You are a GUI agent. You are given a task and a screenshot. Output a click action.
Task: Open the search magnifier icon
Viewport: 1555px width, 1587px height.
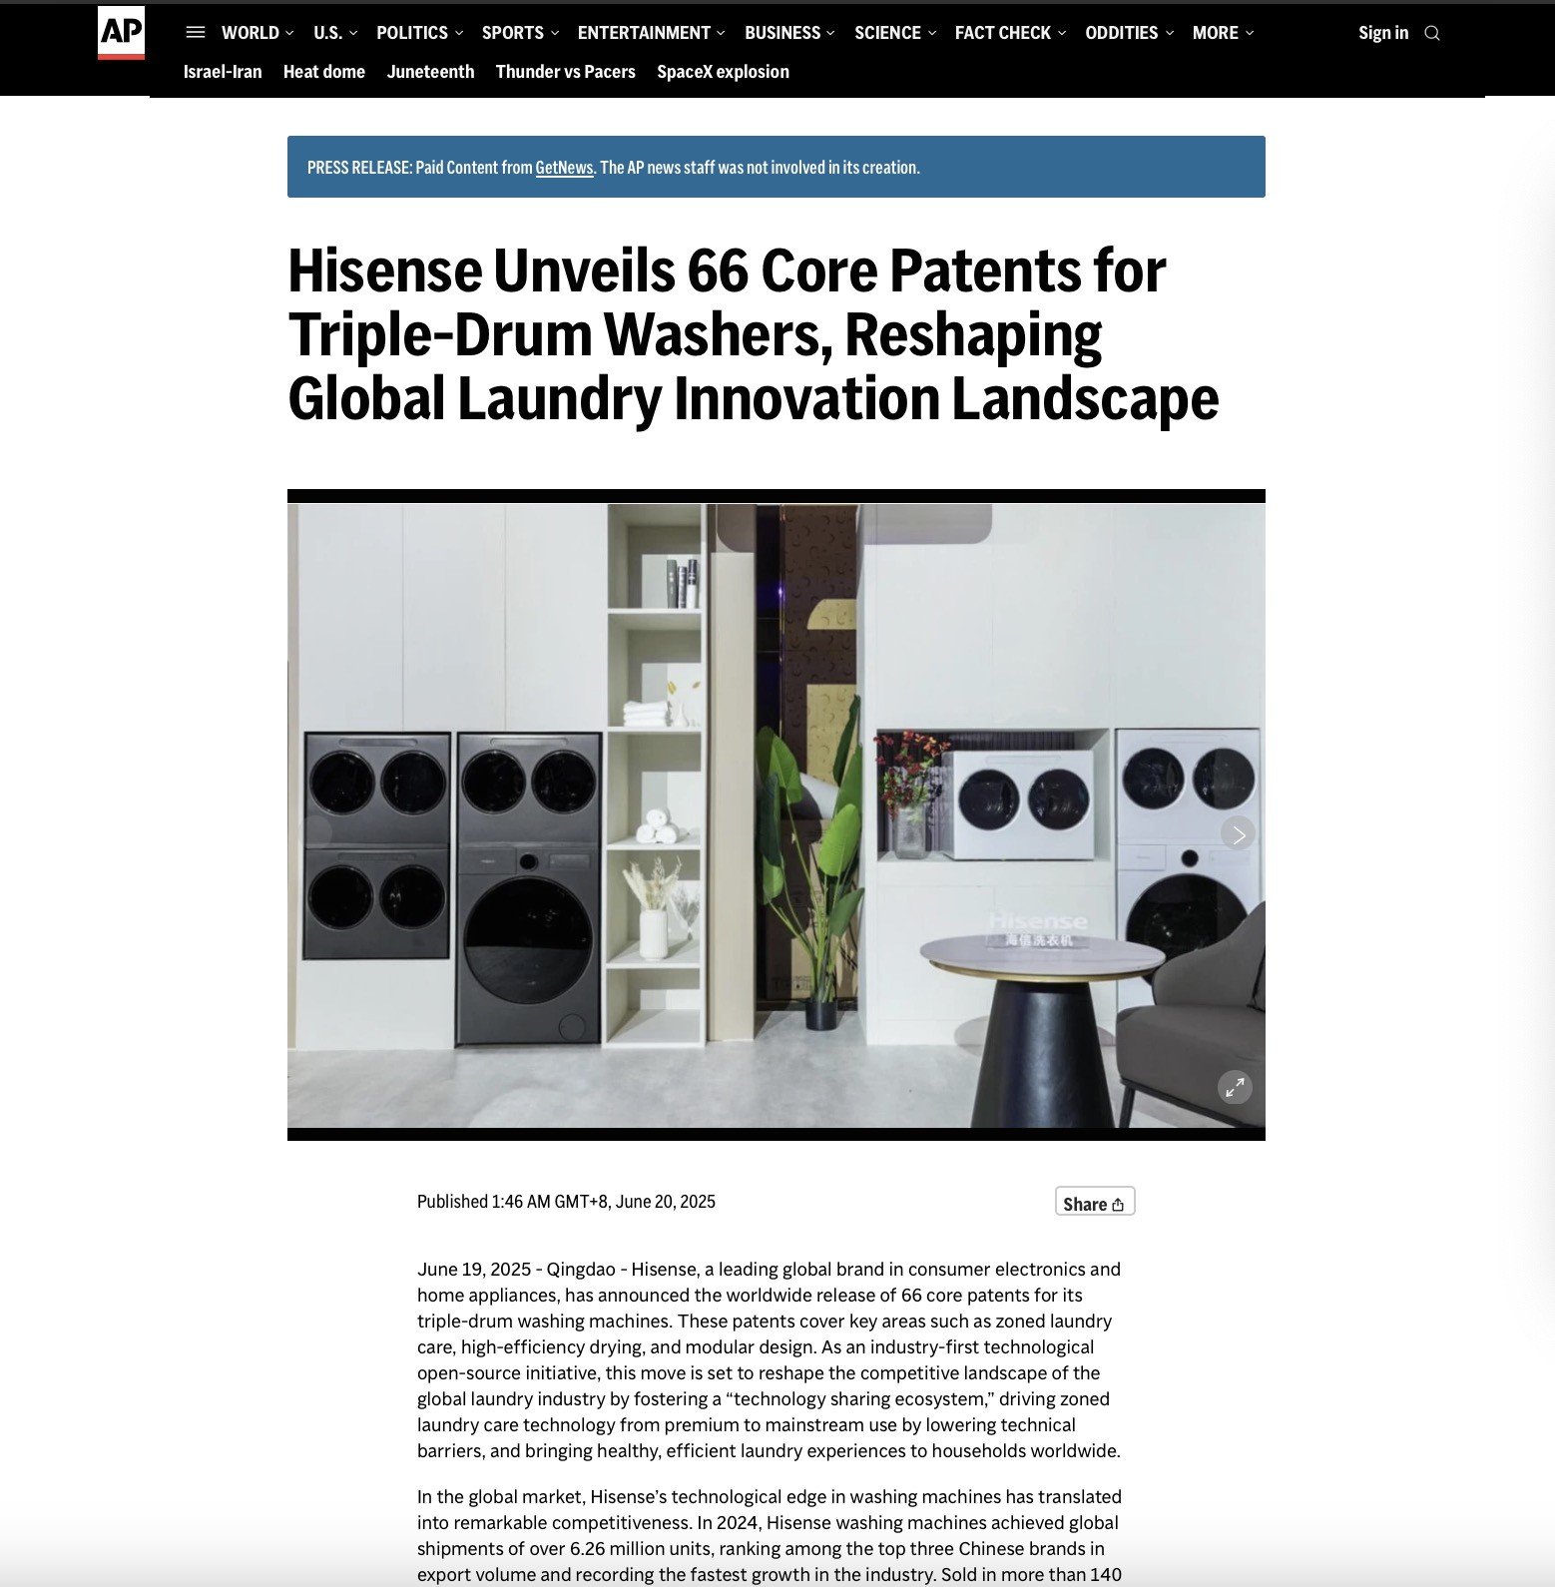1432,33
